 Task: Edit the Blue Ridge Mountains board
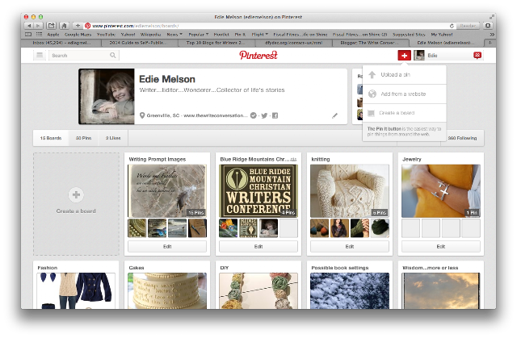(258, 247)
